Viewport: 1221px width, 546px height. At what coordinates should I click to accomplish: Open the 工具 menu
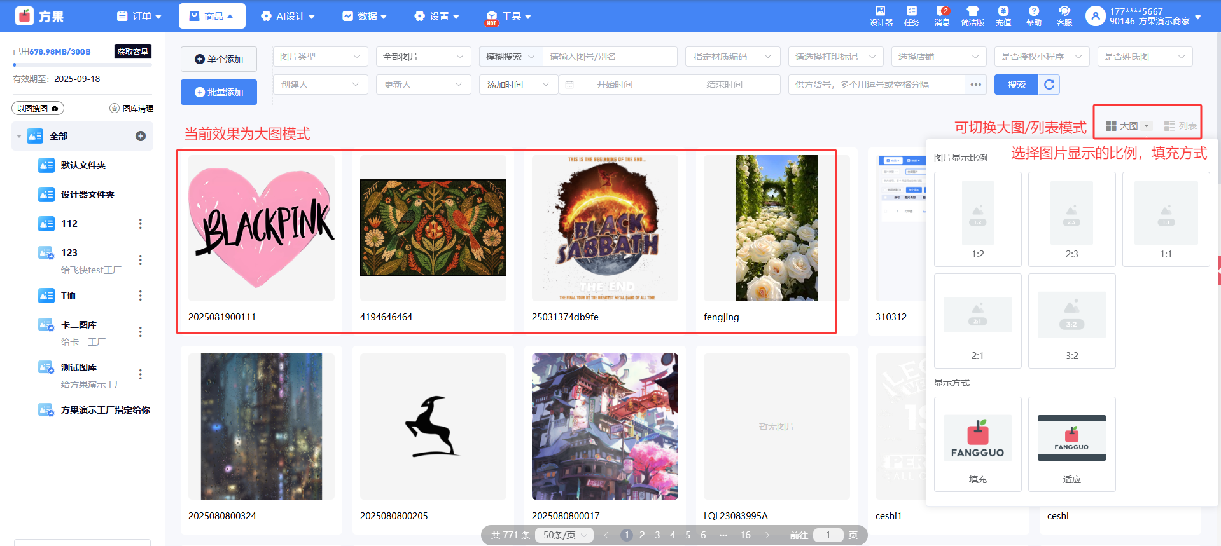click(508, 16)
